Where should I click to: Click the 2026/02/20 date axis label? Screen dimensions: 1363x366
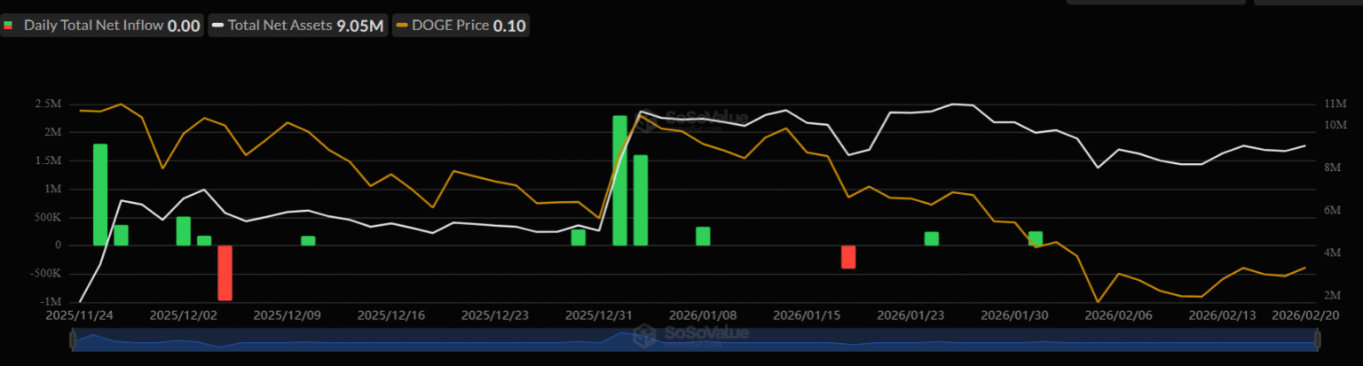(x=1304, y=315)
